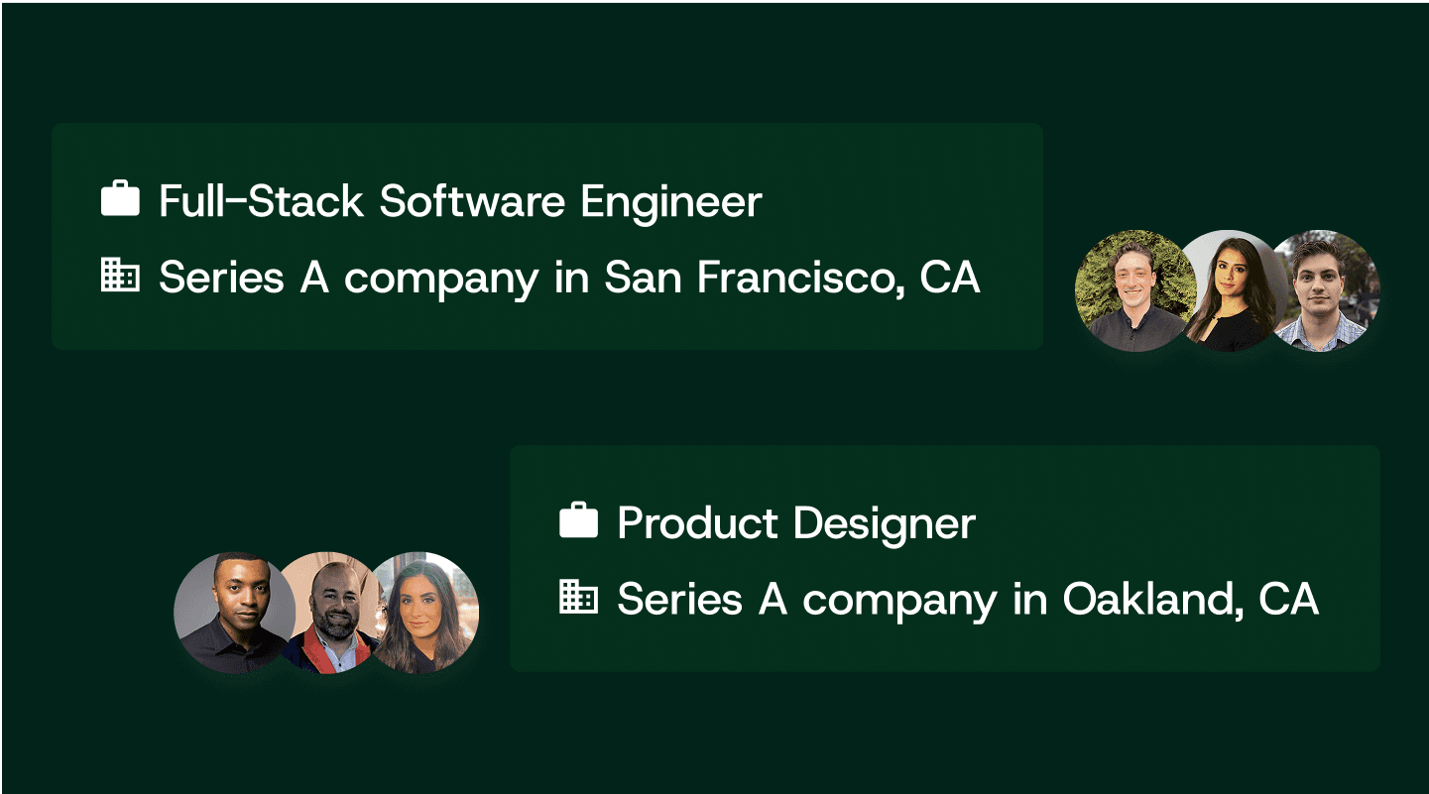Open the Full-Stack Software Engineer job title
The width and height of the screenshot is (1429, 794).
(460, 201)
